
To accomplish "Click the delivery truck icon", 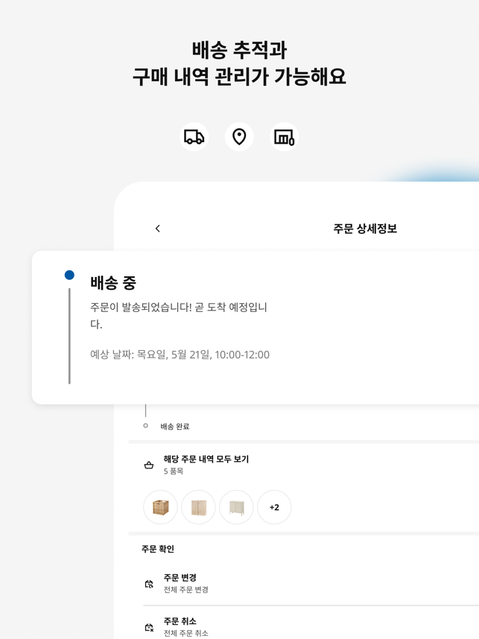I will coord(194,137).
